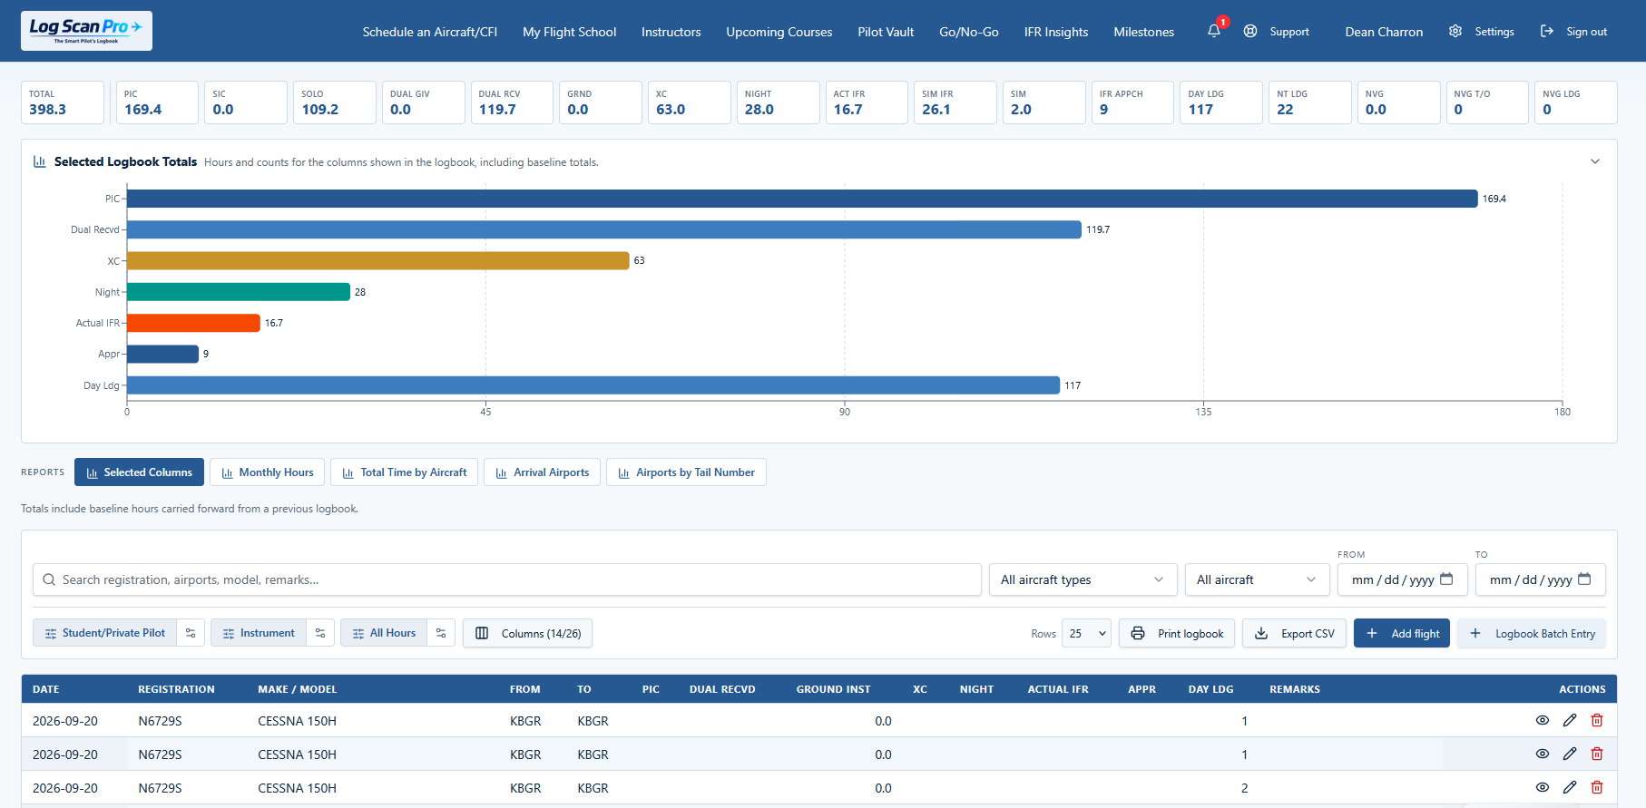View the first 2026-09-20 flight entry
Screen dimensions: 1646x808
tap(1543, 720)
